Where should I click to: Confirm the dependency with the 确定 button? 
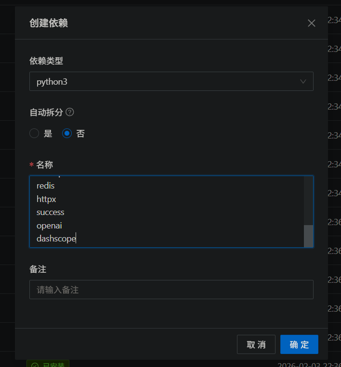299,344
